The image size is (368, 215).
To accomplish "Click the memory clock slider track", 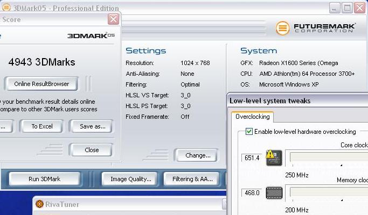I will tap(329, 192).
